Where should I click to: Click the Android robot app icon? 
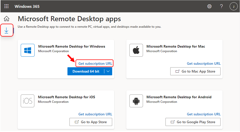(x=136, y=101)
